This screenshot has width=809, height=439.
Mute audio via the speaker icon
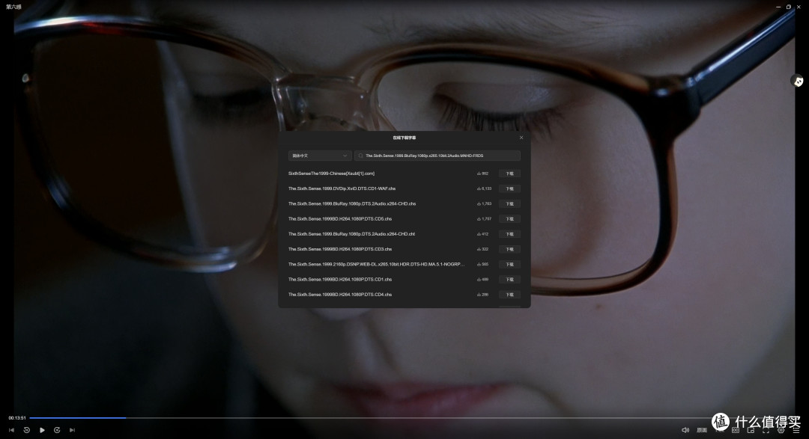point(685,430)
